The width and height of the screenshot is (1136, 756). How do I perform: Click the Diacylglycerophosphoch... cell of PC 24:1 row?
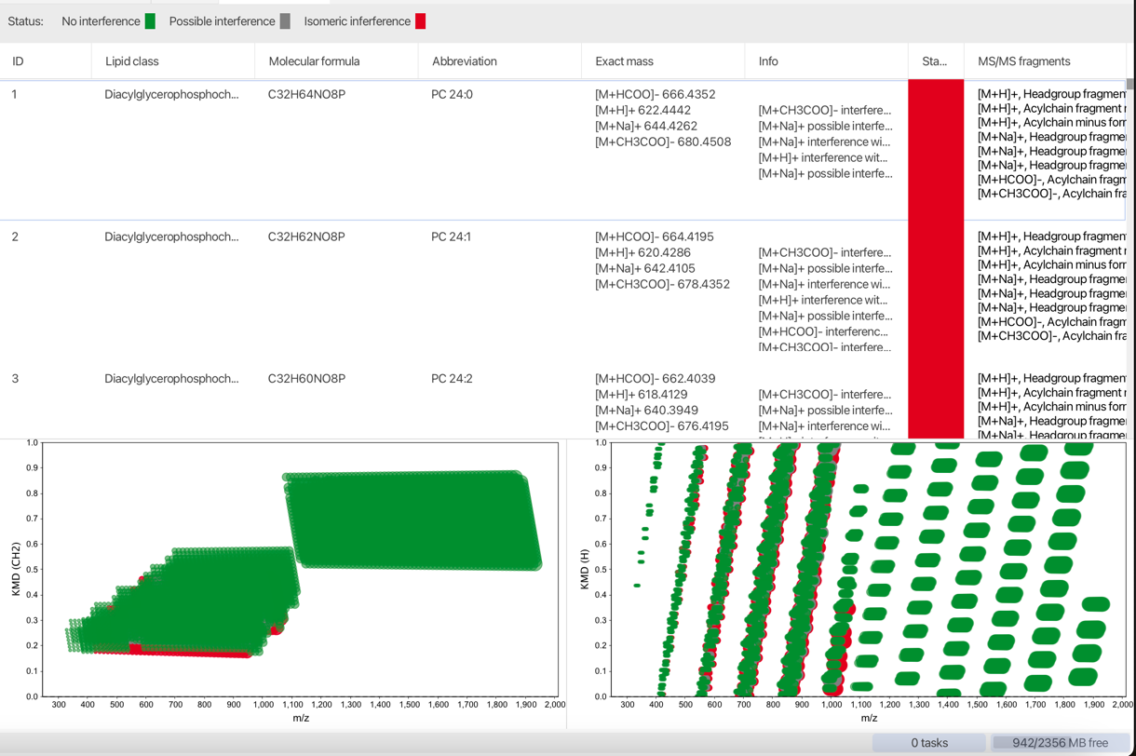[171, 236]
